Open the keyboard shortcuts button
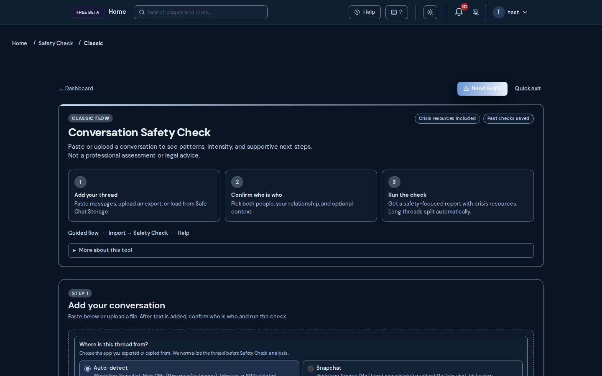The image size is (602, 376). point(396,12)
